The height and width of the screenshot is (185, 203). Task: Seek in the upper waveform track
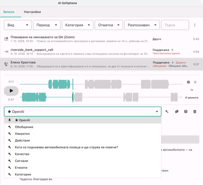click(x=101, y=84)
